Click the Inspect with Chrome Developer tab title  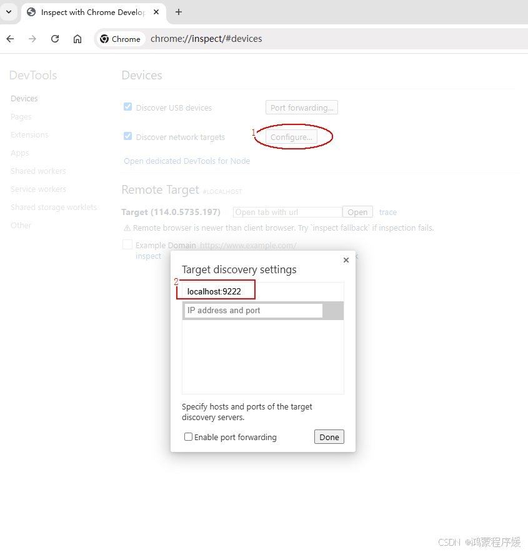point(93,12)
